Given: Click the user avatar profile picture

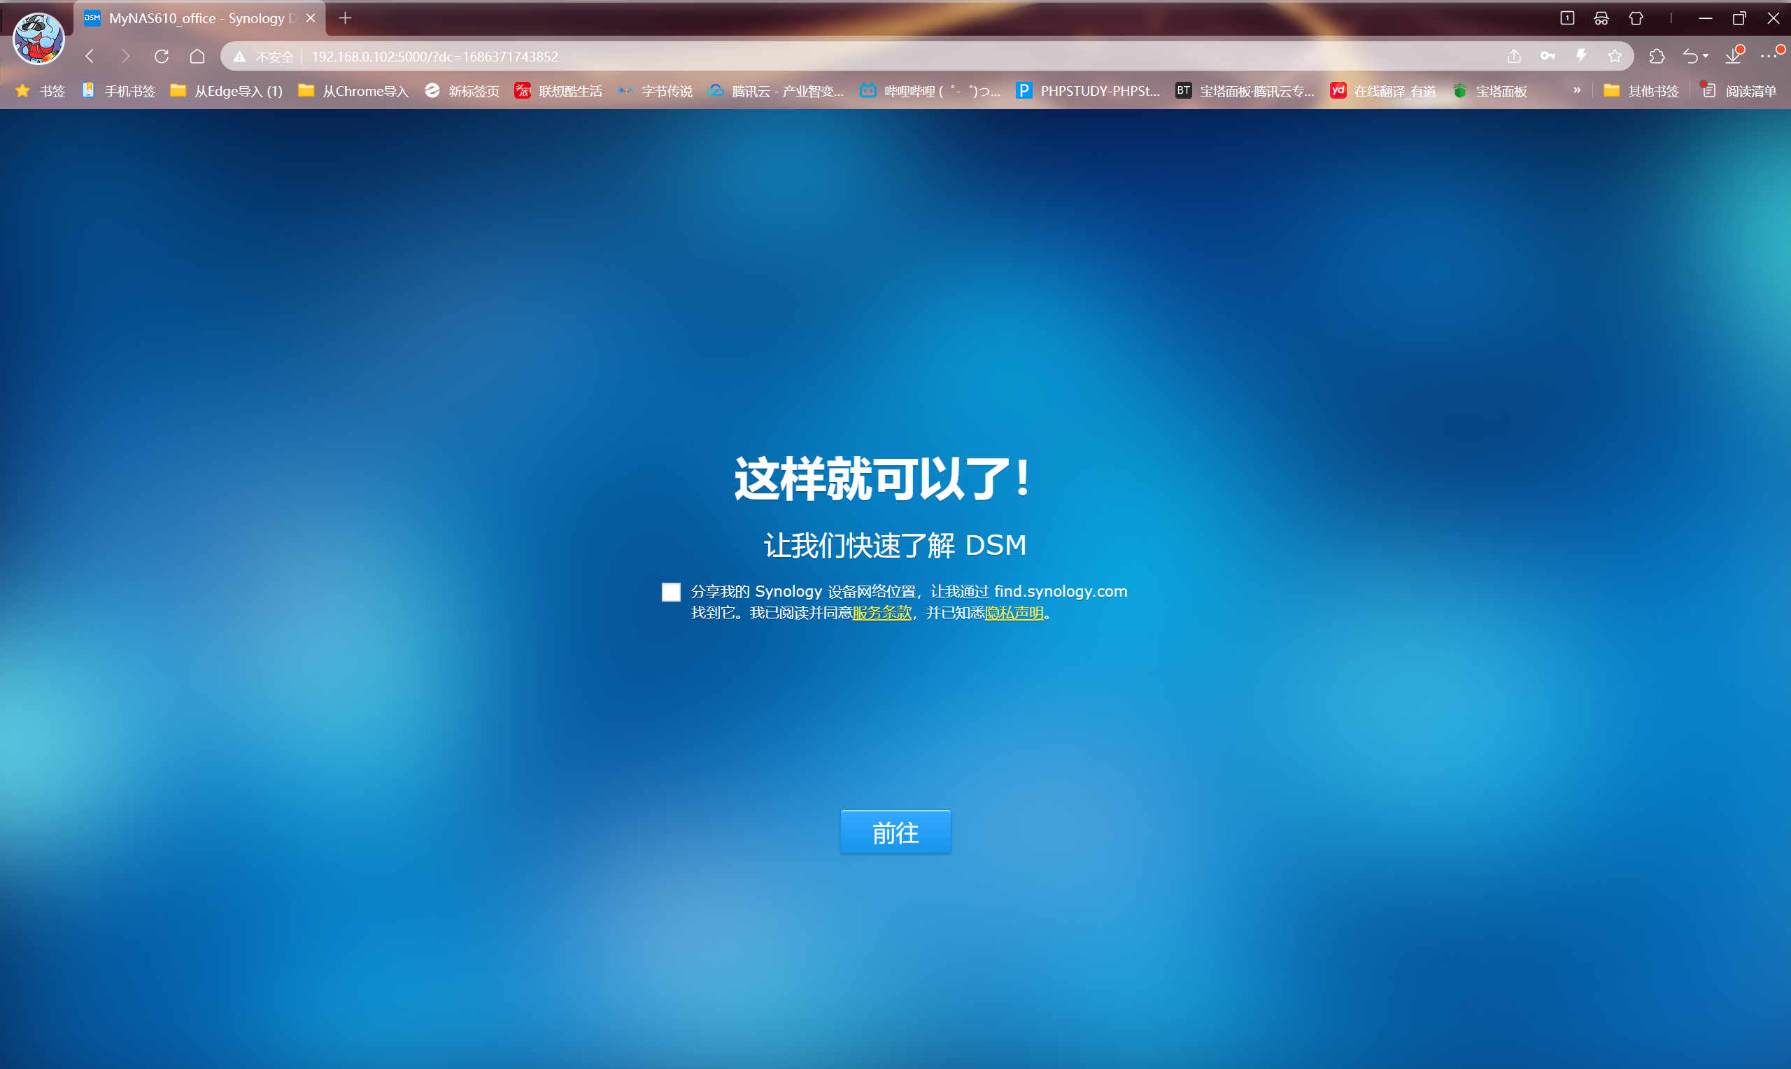Looking at the screenshot, I should coord(39,38).
